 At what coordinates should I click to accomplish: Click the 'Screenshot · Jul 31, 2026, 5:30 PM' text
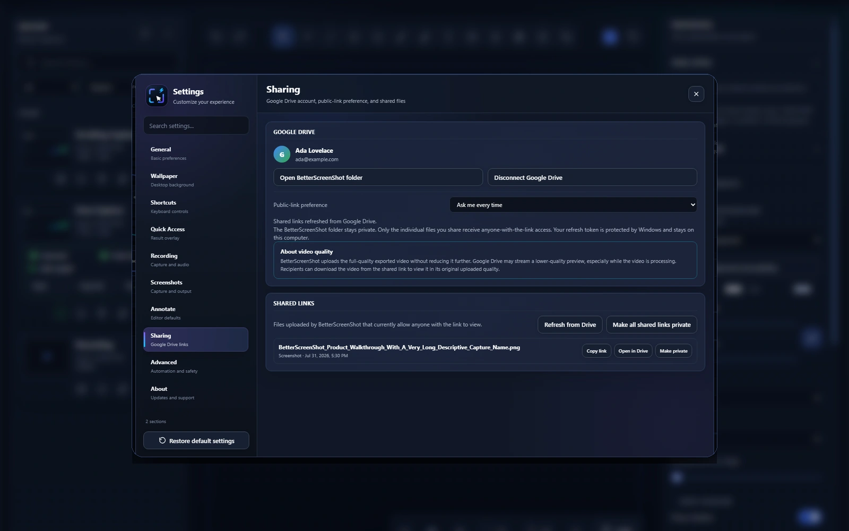(313, 356)
